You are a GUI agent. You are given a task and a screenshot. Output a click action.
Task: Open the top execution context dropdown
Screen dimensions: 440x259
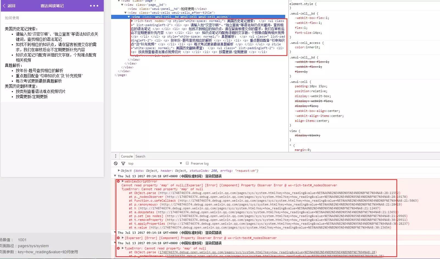tap(155, 164)
